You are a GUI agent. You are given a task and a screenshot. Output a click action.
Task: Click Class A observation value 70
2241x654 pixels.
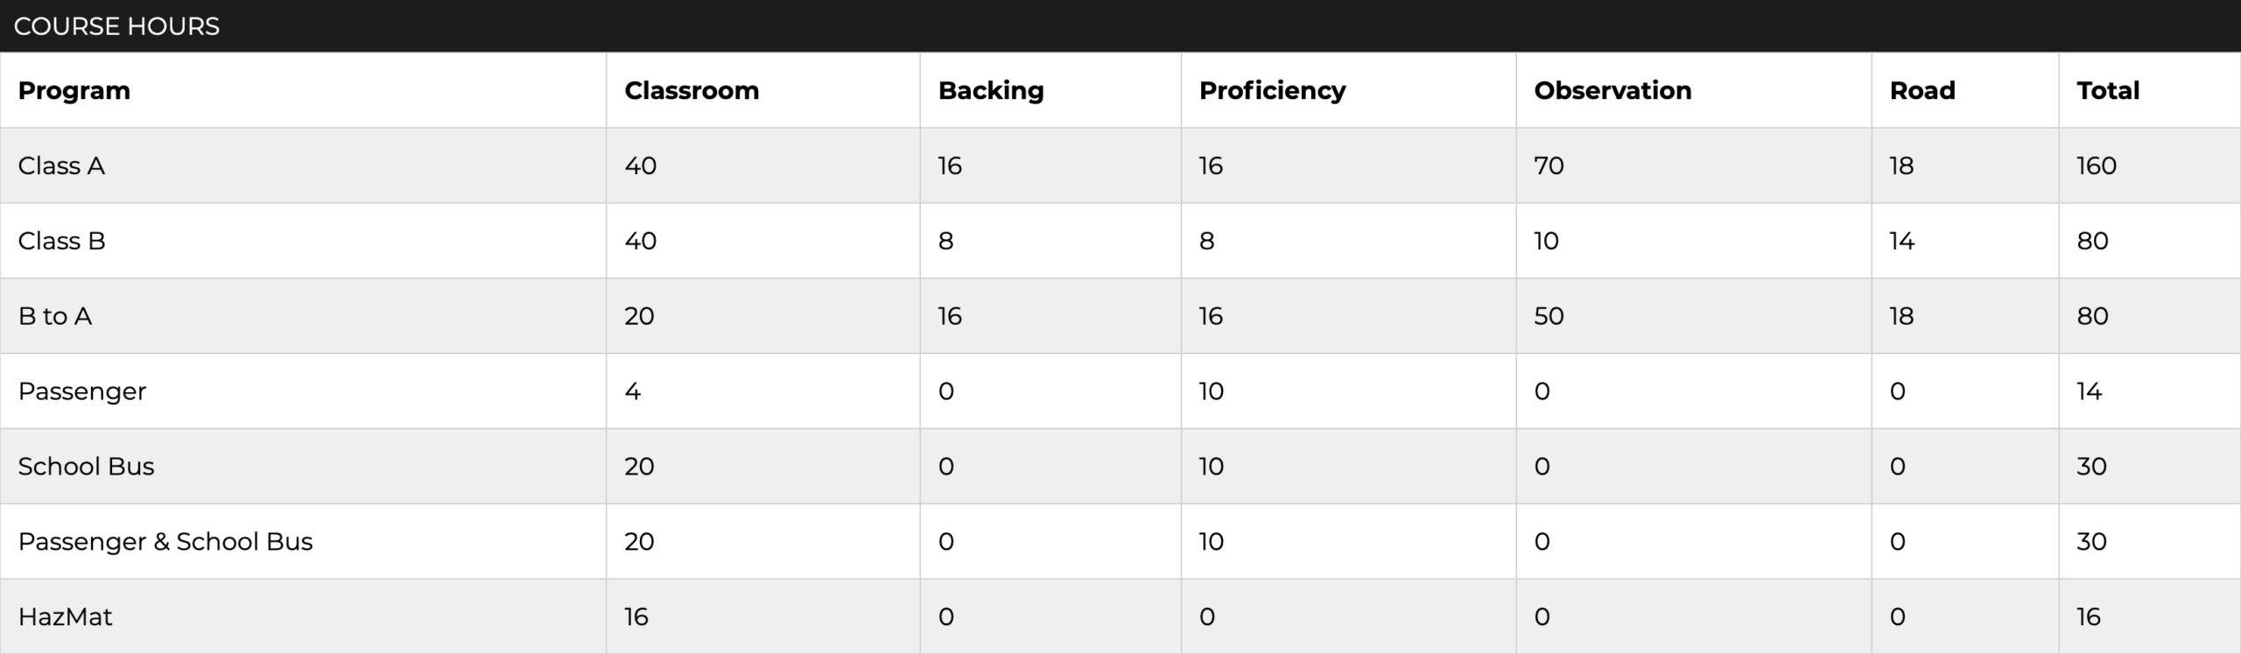[1549, 165]
